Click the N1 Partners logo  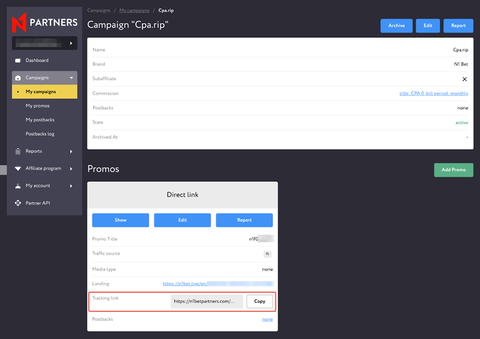[44, 22]
